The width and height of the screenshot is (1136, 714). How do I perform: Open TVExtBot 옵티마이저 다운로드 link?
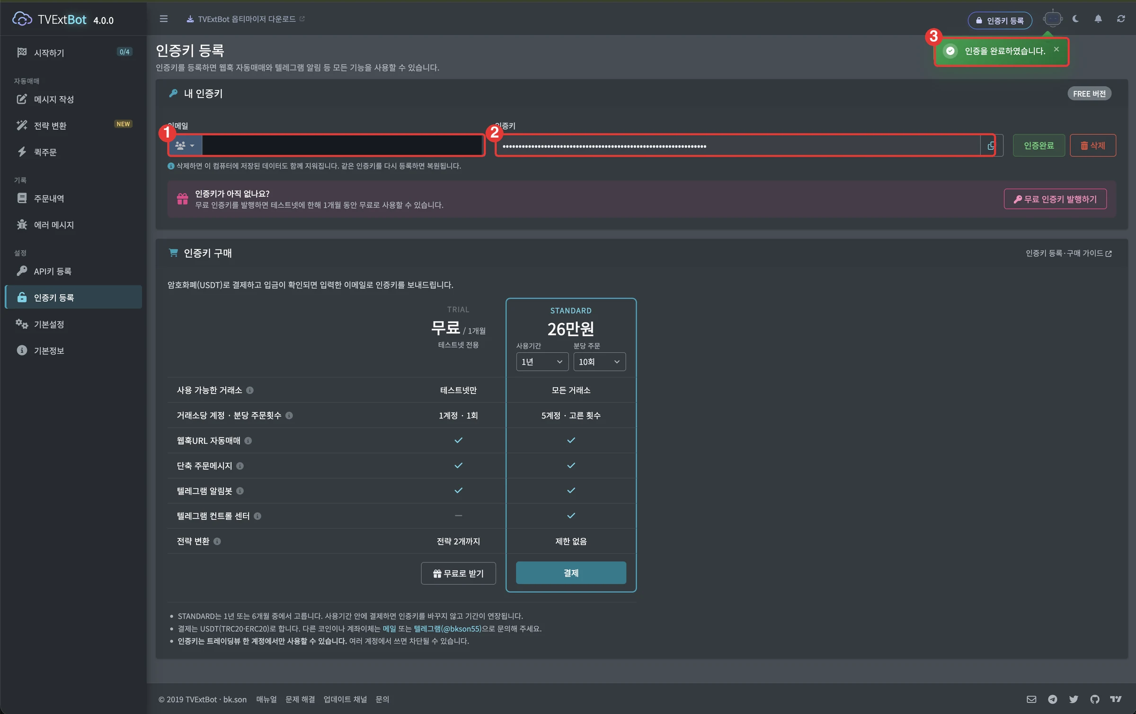click(x=246, y=19)
